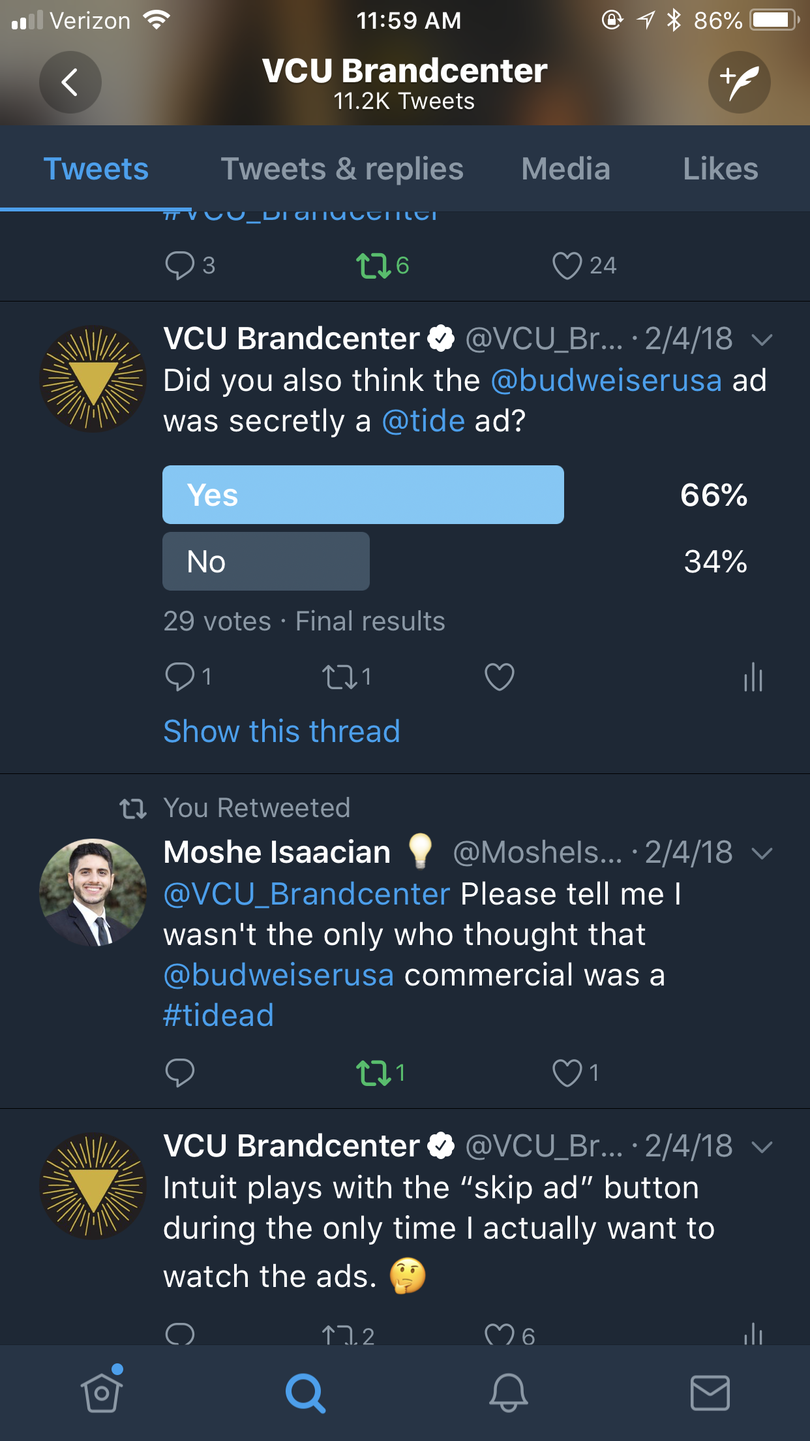Reply to the Budweiser poll tweet
The height and width of the screenshot is (1441, 810).
click(180, 677)
